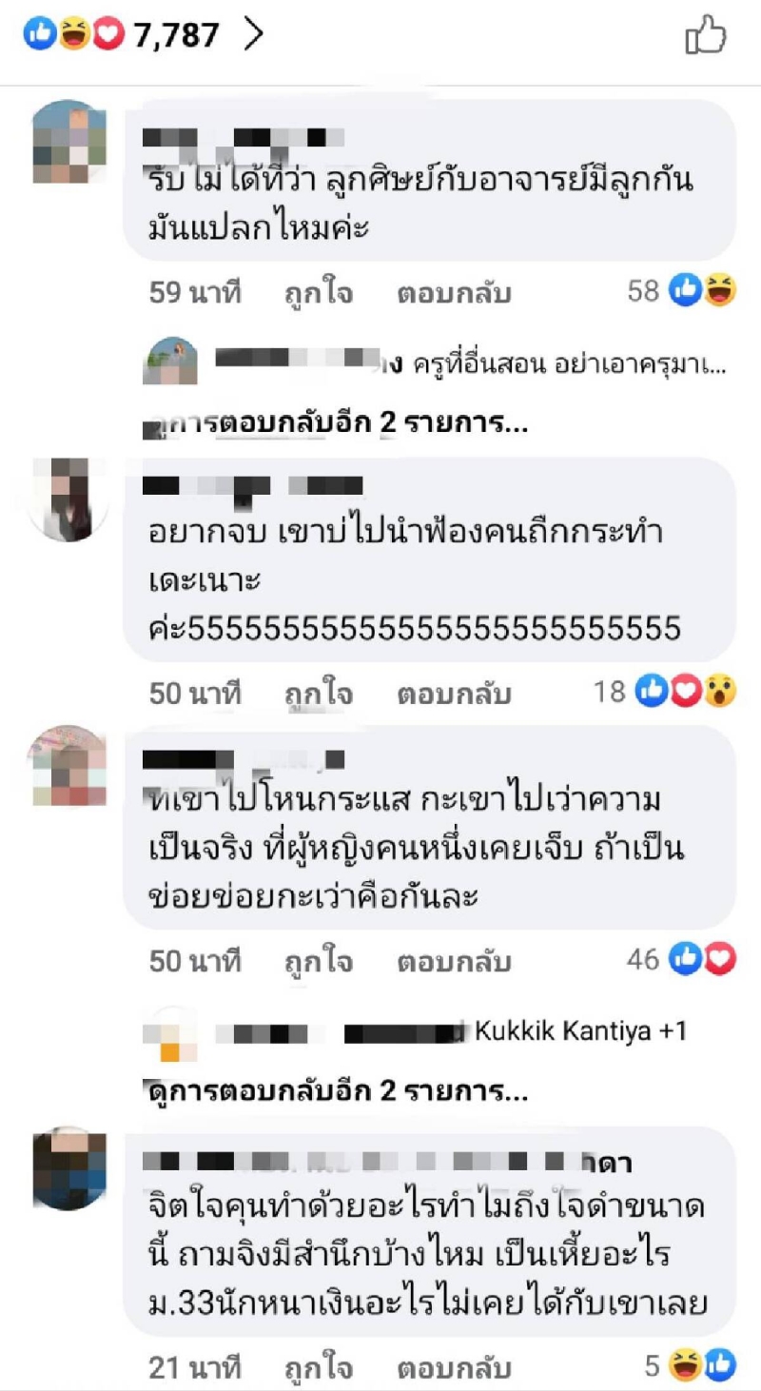Image resolution: width=761 pixels, height=1391 pixels.
Task: Reply (ตอบกลับ) to the 59 นาที comment
Action: tap(454, 292)
